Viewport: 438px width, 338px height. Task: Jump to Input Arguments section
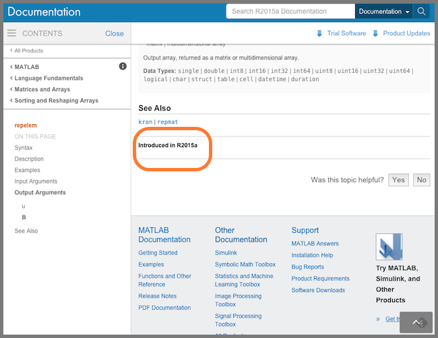(x=36, y=181)
